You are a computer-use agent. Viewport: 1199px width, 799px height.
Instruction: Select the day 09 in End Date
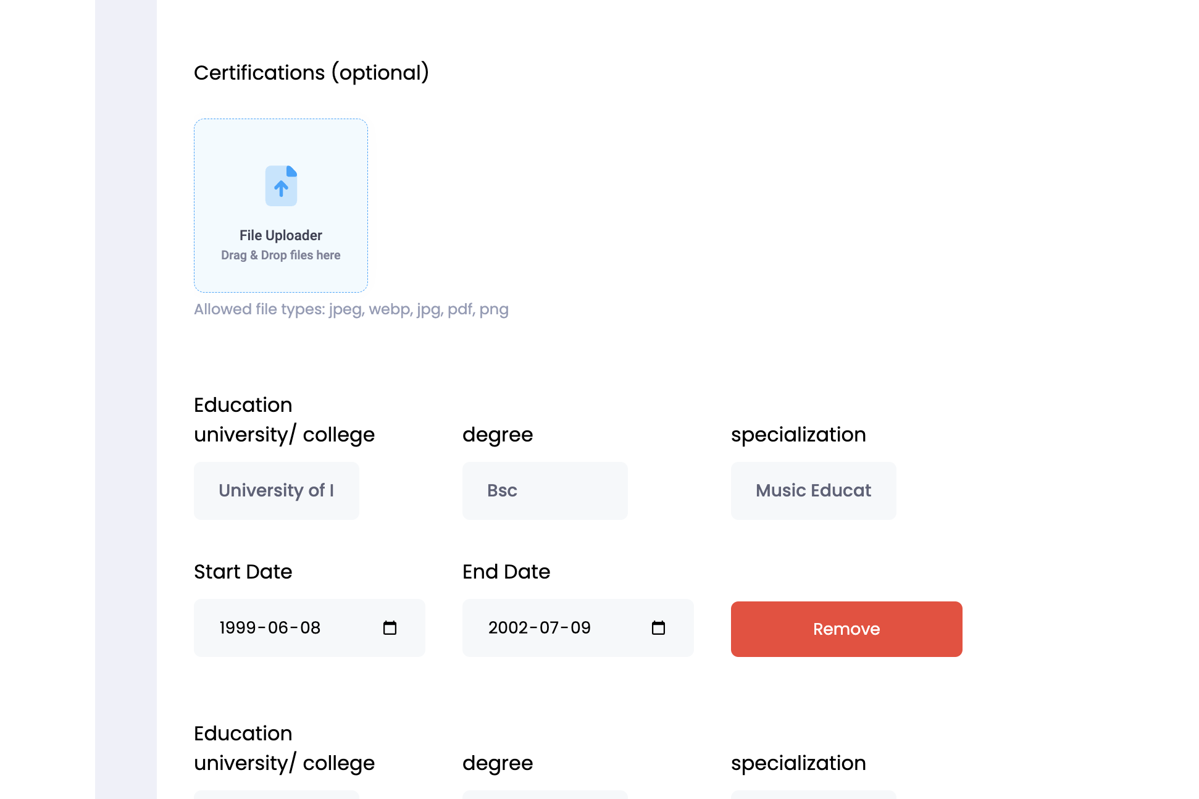point(580,628)
